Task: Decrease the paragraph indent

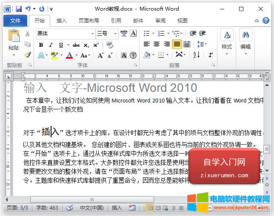Action: 193,33
